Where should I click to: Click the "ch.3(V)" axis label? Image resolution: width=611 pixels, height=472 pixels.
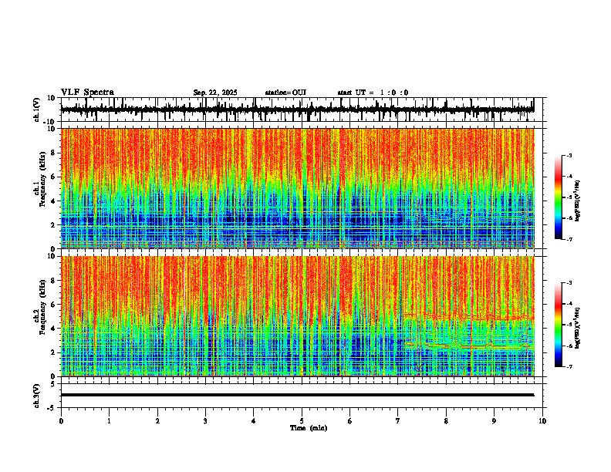(x=37, y=396)
